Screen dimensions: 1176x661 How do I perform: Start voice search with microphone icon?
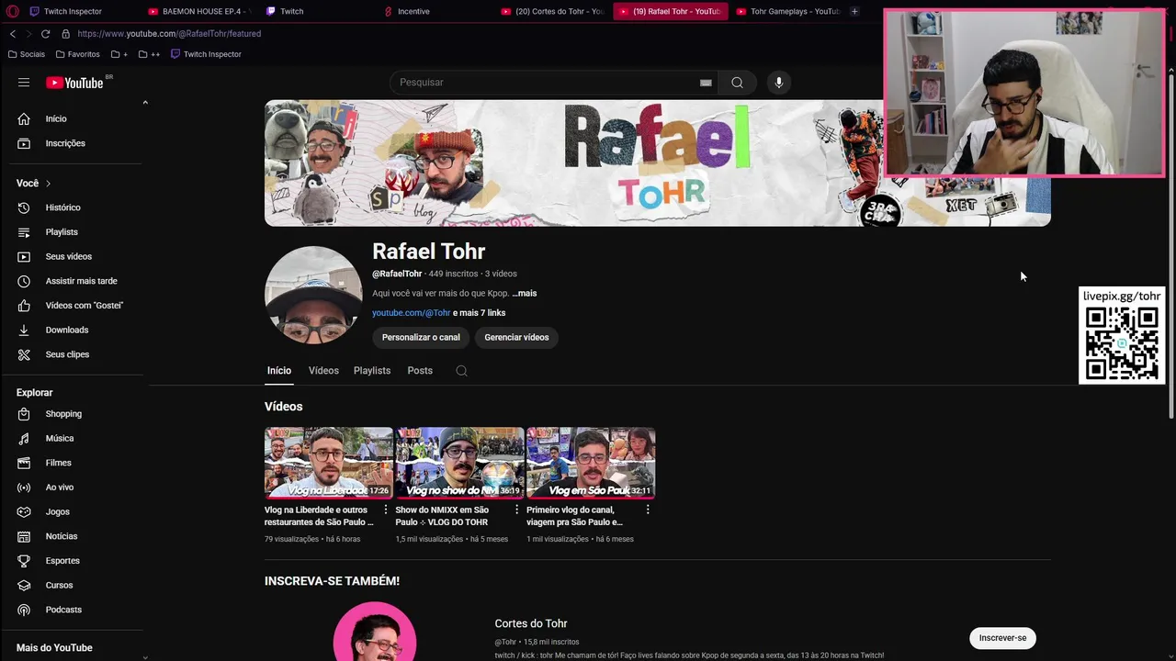pyautogui.click(x=779, y=83)
